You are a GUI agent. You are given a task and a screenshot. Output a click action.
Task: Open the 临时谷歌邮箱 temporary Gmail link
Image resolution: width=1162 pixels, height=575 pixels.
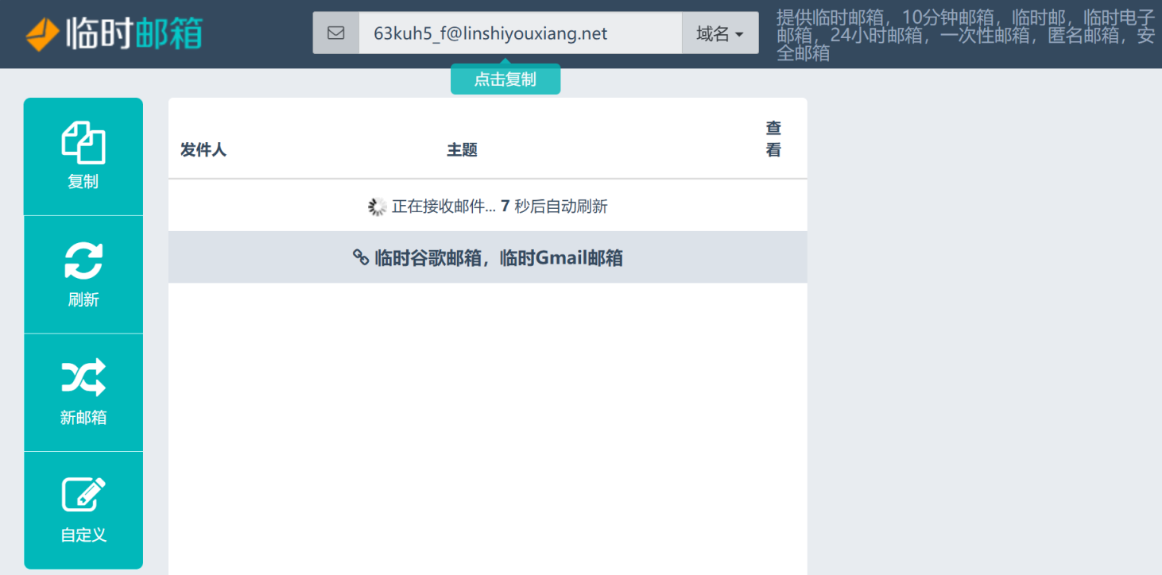(488, 257)
